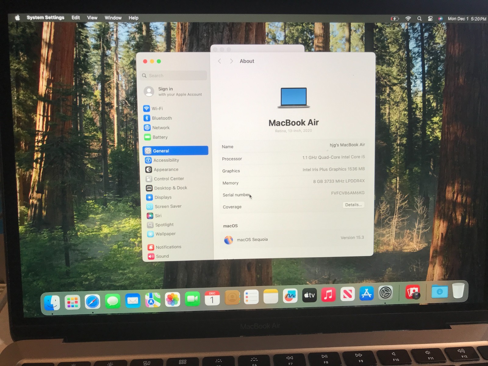Click the Coverage Details button
Viewport: 488px width, 366px height.
tap(353, 205)
